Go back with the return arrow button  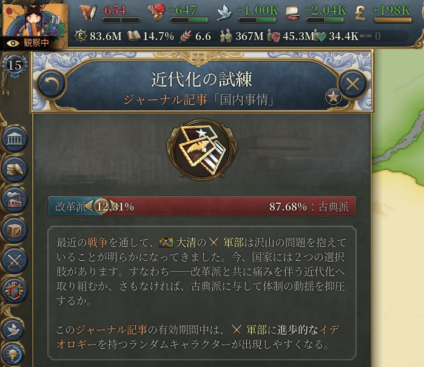(x=50, y=84)
